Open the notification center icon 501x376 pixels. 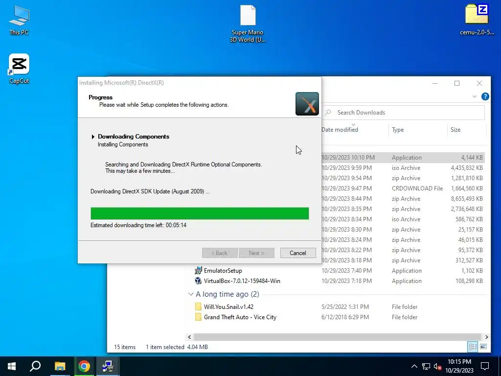[485, 366]
